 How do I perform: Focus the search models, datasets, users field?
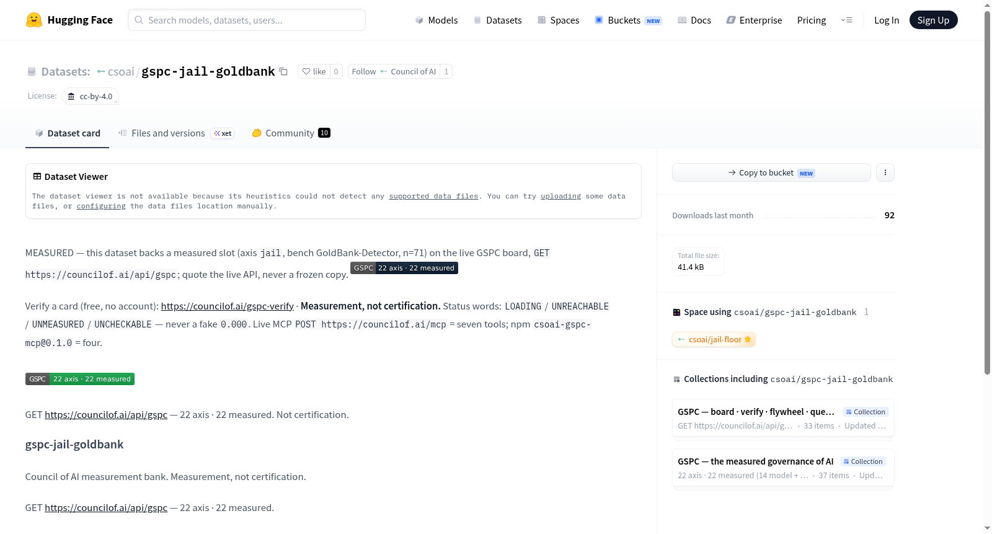click(247, 20)
